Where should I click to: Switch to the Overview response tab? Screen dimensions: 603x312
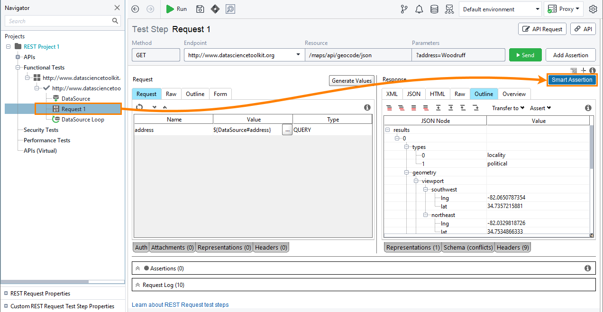click(514, 94)
